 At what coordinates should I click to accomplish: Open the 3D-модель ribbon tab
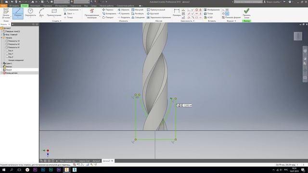click(14, 6)
